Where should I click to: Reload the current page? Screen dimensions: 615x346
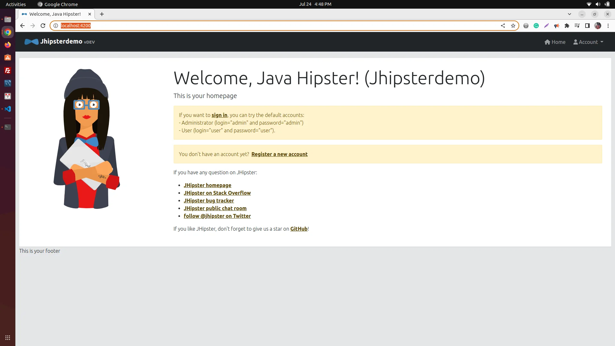point(43,26)
